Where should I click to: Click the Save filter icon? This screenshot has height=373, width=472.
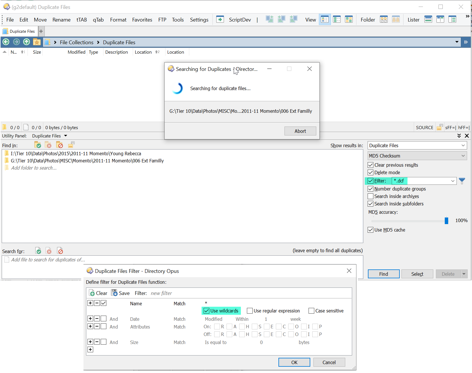[x=114, y=293]
